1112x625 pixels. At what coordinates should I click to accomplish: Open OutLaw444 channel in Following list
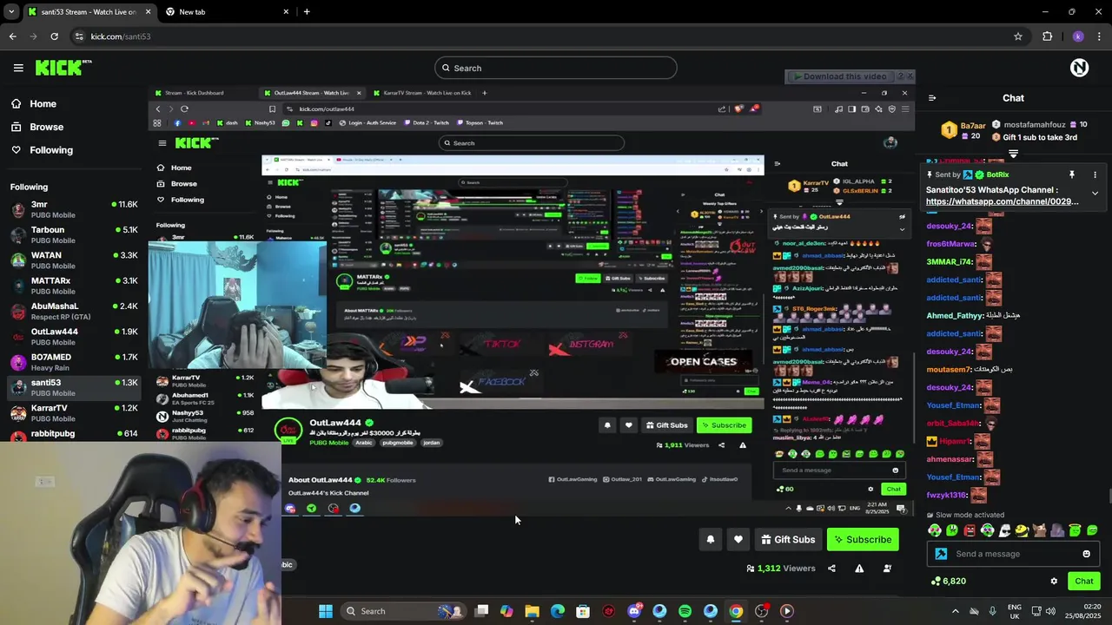(73, 337)
